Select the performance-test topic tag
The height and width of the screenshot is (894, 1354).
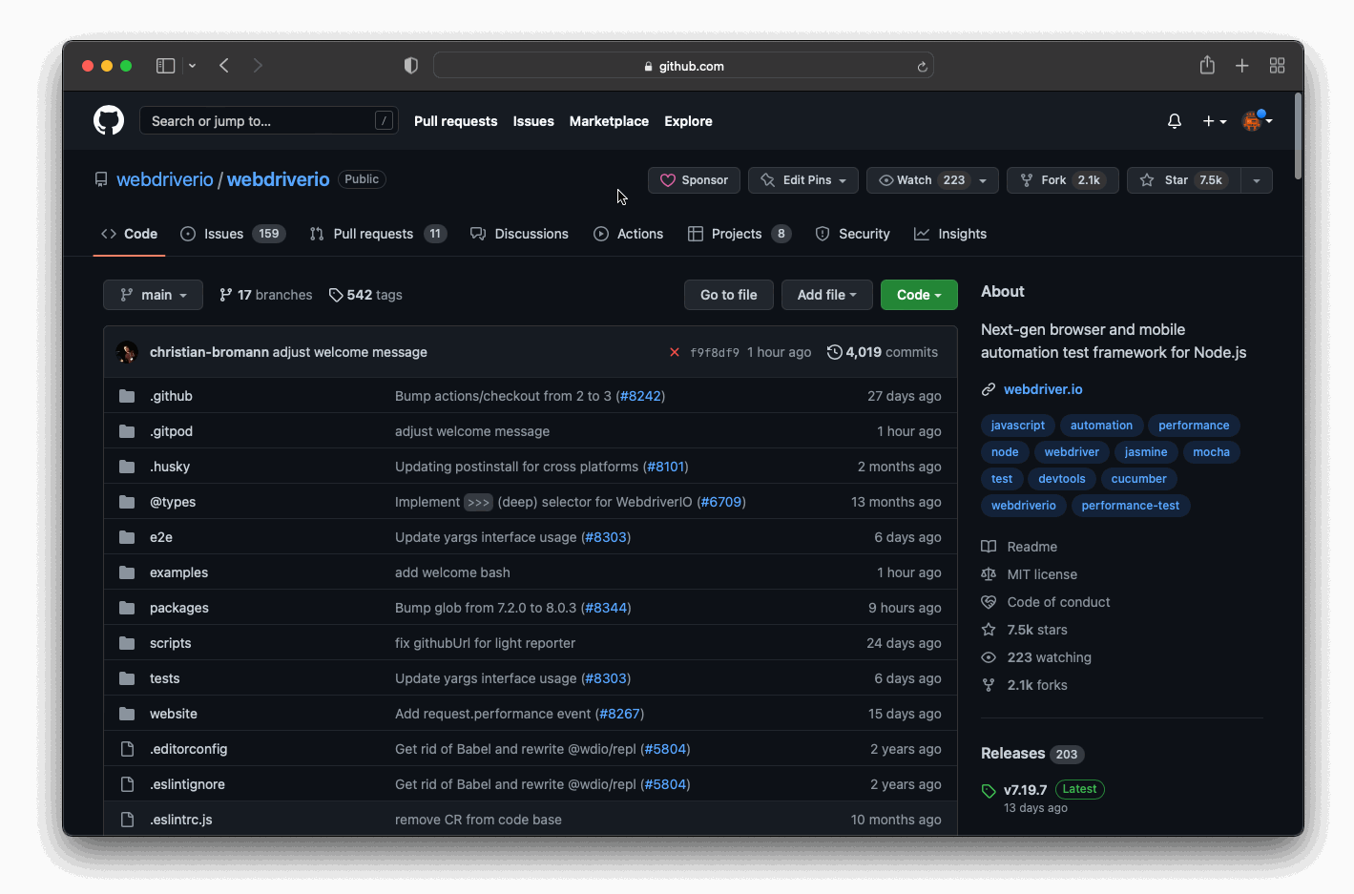(x=1130, y=506)
